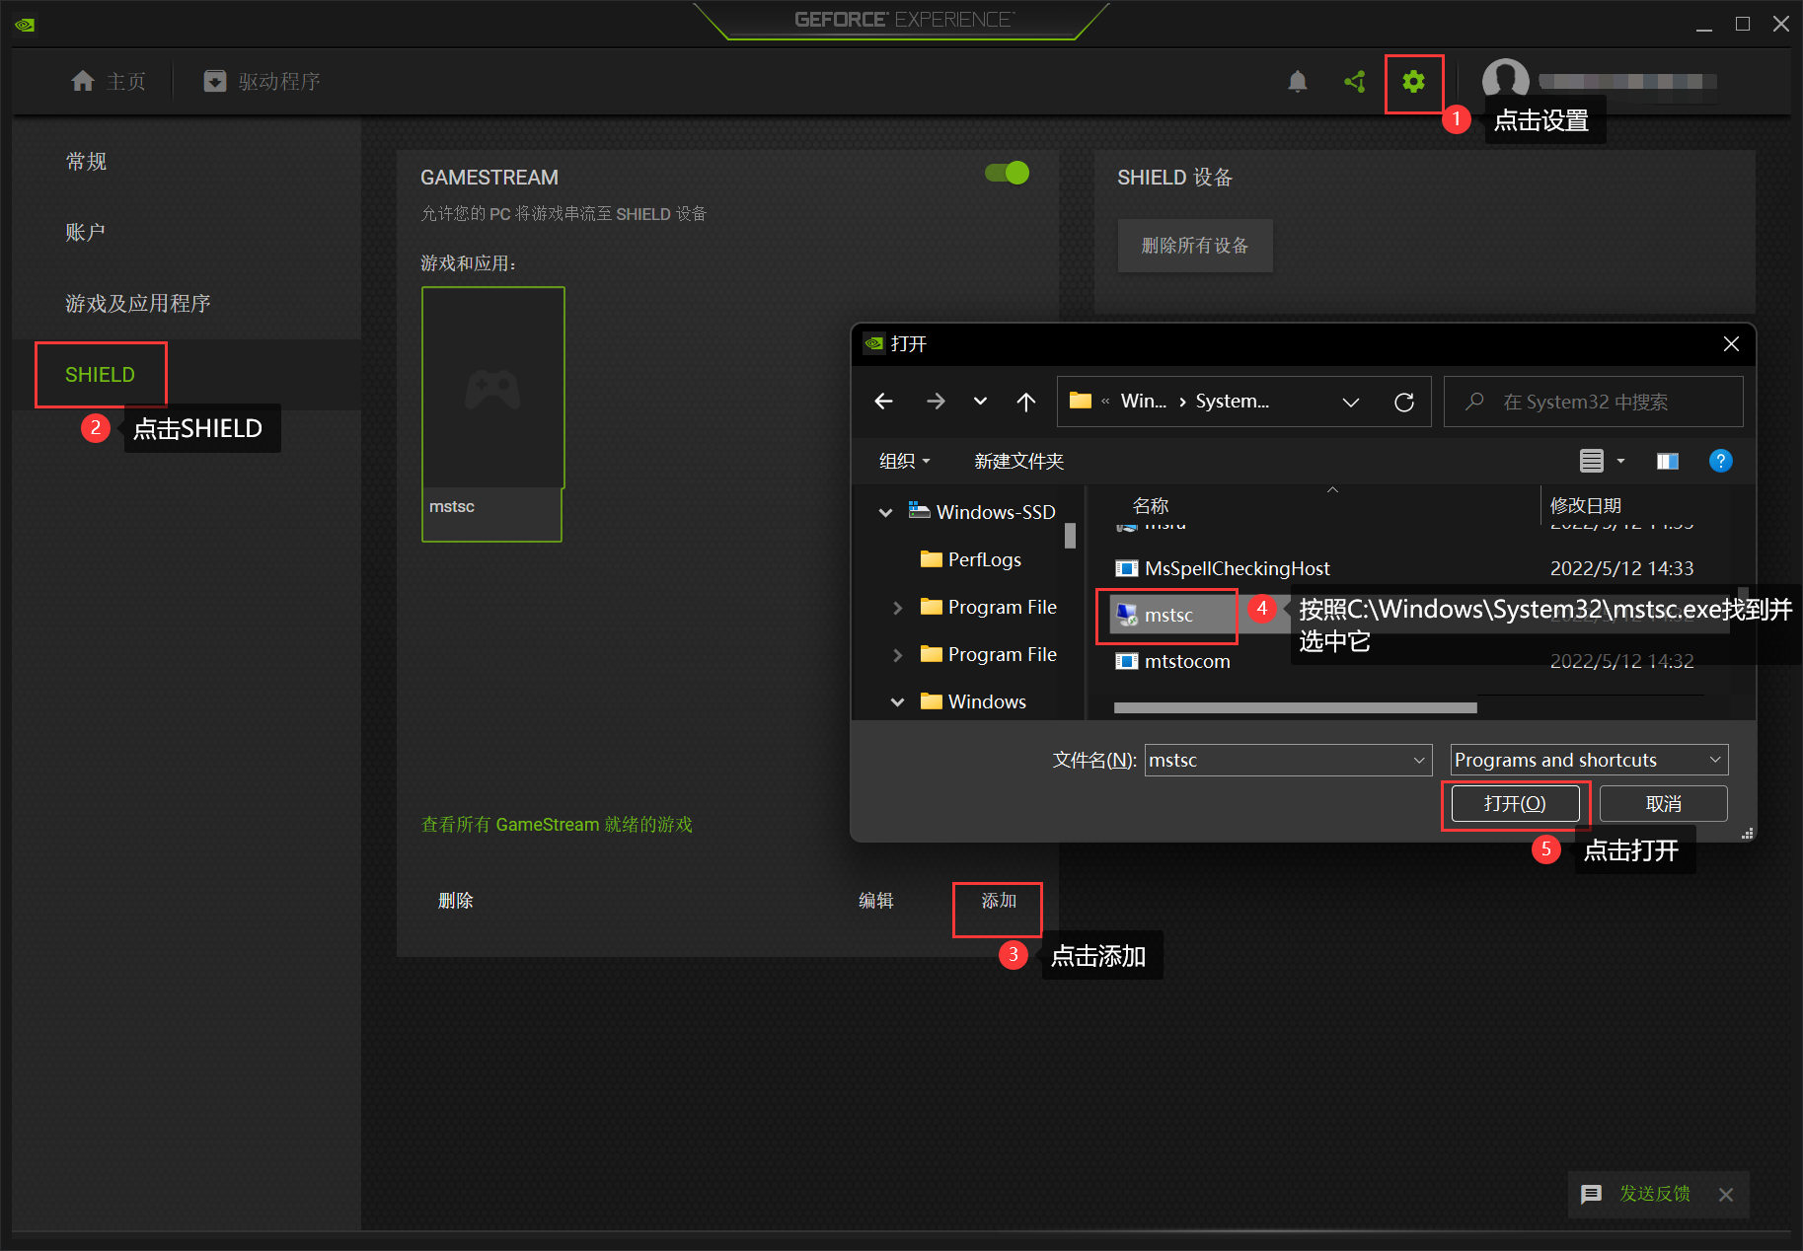Click 发送反馈 feedback button
Screen dimensions: 1803x1251
(x=1654, y=1194)
